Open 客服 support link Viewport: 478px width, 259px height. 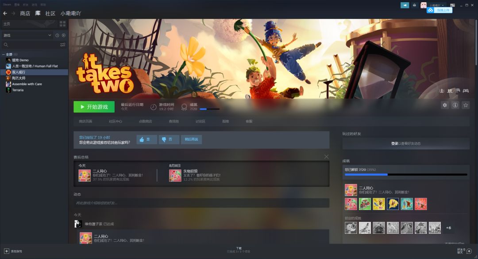[249, 121]
